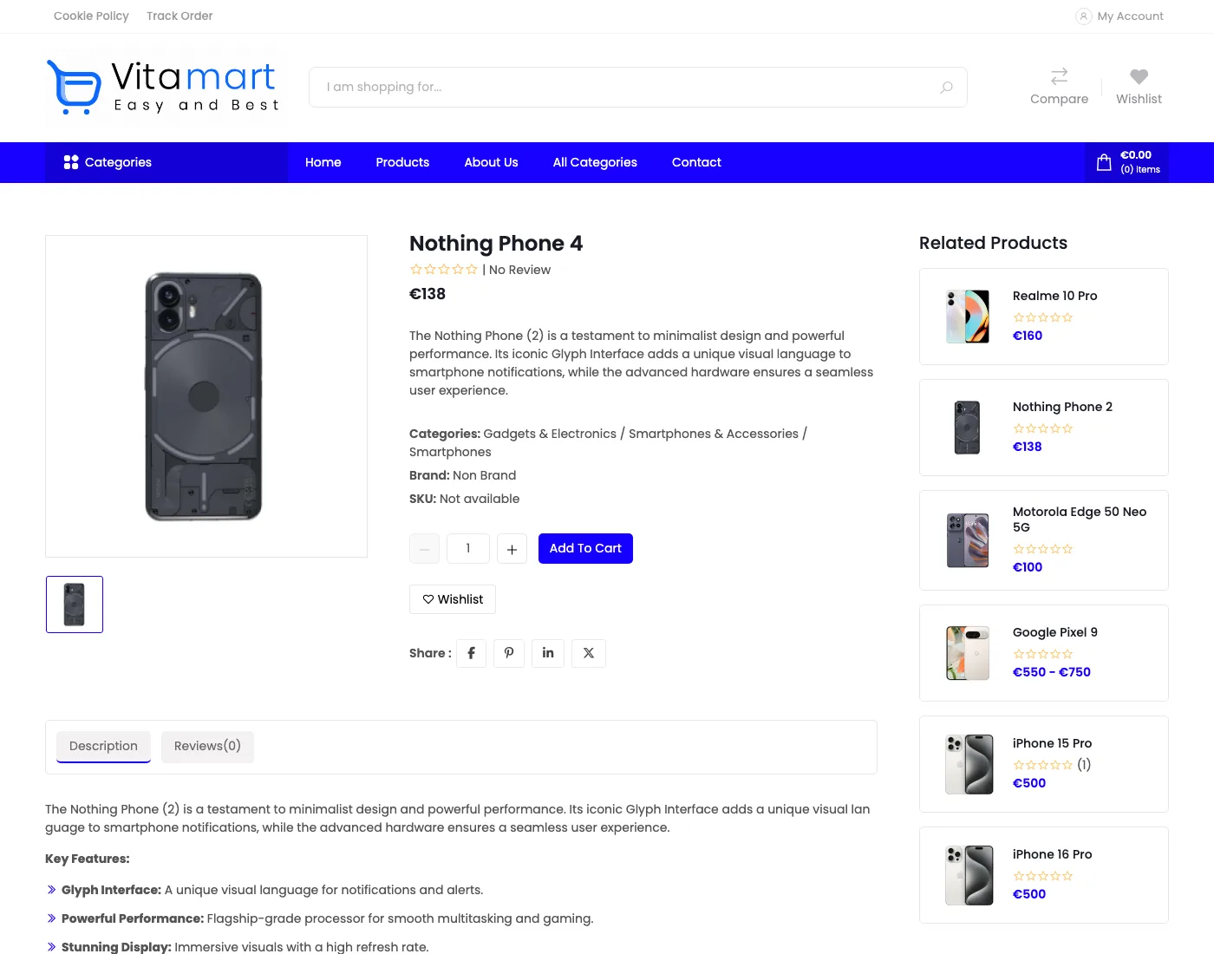The height and width of the screenshot is (954, 1214).
Task: Share the product on Facebook
Action: [471, 653]
